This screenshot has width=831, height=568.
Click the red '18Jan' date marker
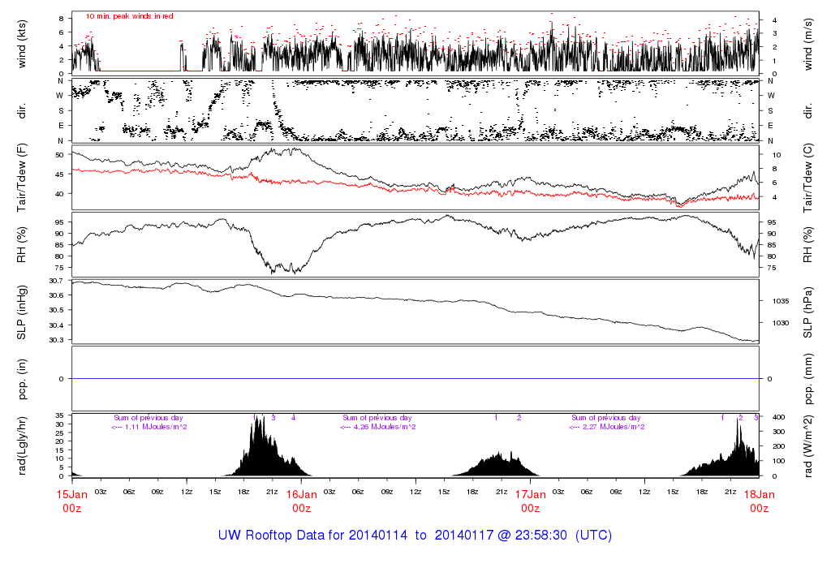tap(759, 493)
